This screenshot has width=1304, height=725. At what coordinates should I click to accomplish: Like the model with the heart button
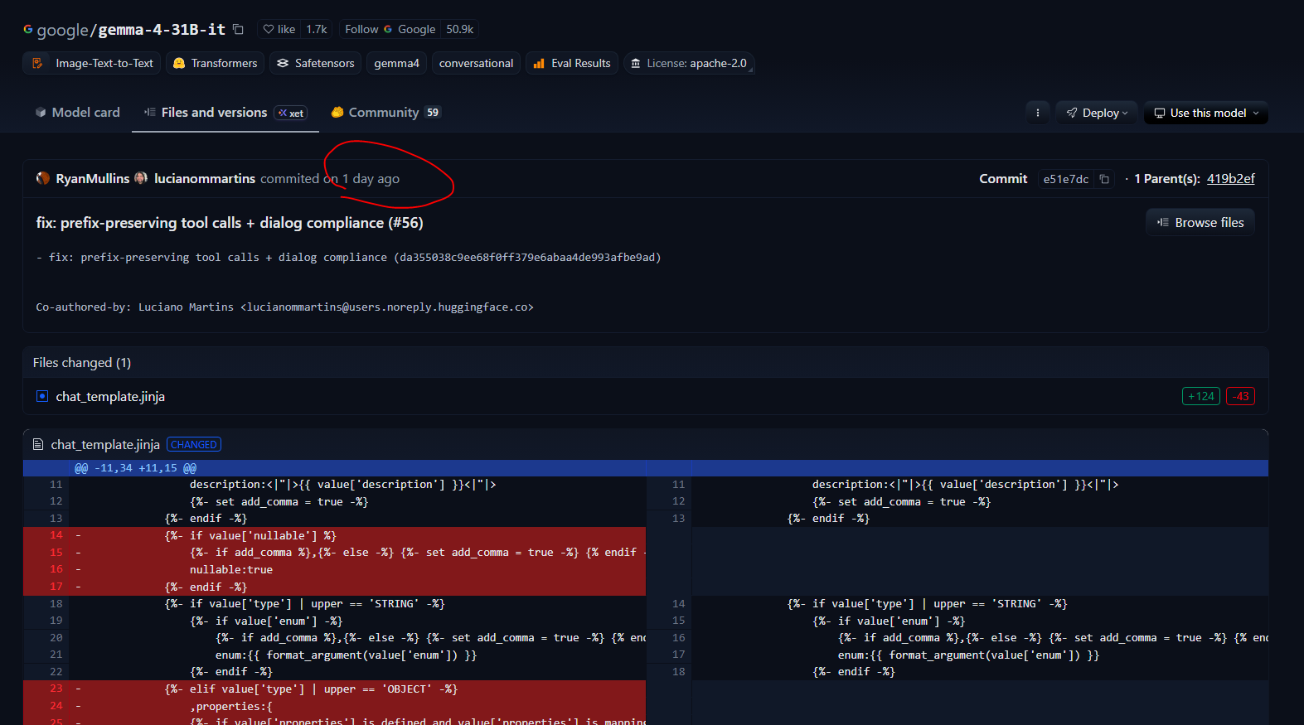point(279,29)
